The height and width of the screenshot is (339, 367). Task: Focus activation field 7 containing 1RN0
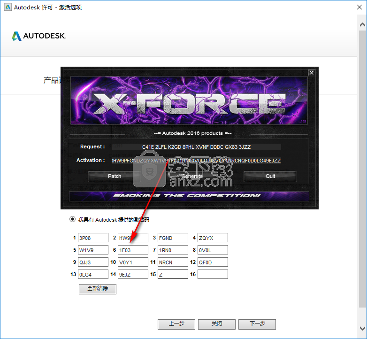(173, 250)
